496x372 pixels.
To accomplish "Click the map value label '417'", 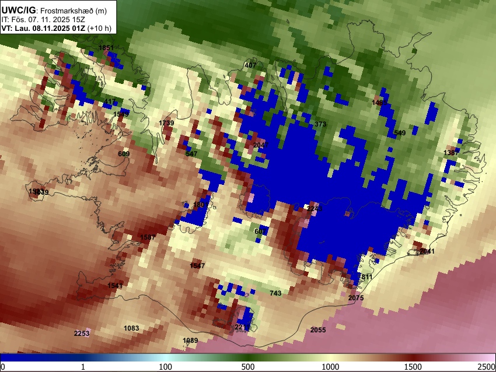I will point(110,101).
